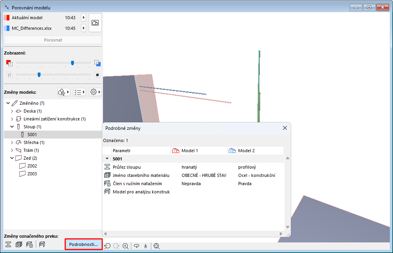This screenshot has height=253, width=393.
Task: Click red Model 1 display icon
Action: tap(9, 63)
